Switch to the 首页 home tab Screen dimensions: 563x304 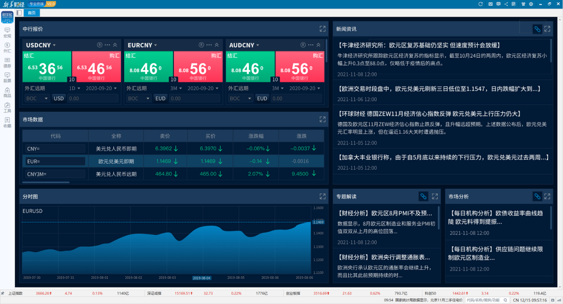click(31, 13)
